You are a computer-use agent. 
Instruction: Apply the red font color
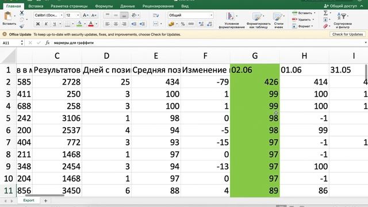(x=91, y=24)
